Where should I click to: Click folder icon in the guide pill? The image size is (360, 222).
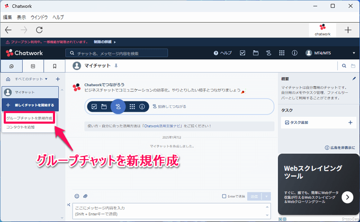104,107
